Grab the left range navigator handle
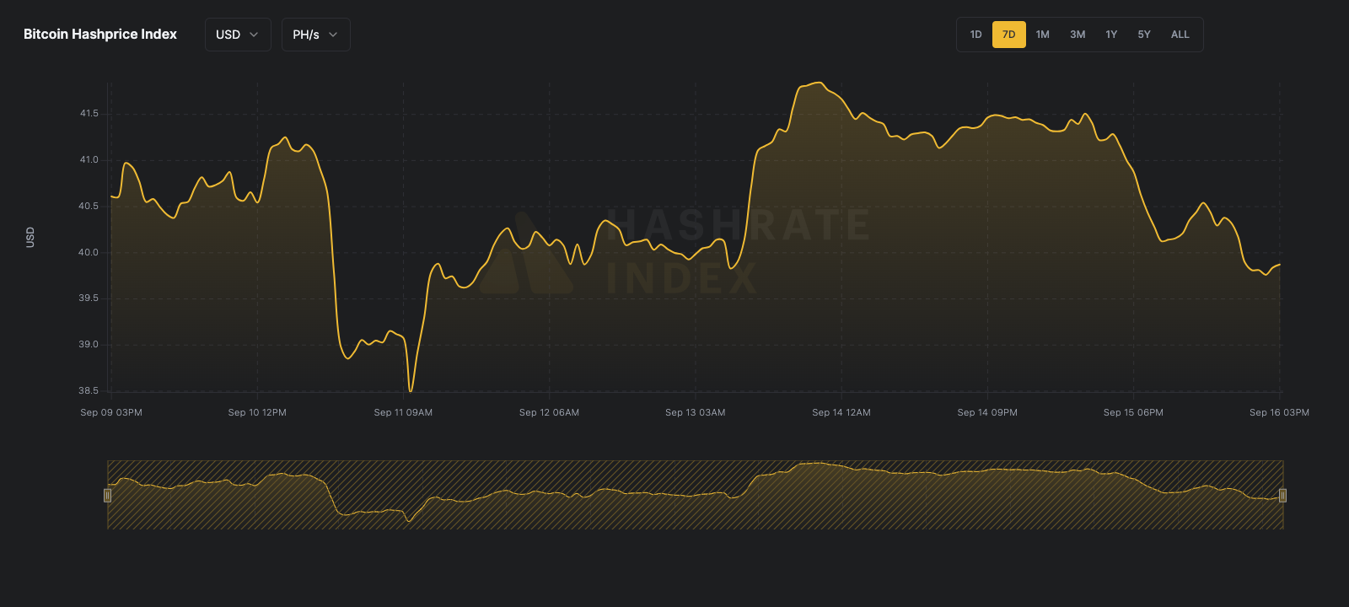The width and height of the screenshot is (1349, 607). click(x=107, y=495)
